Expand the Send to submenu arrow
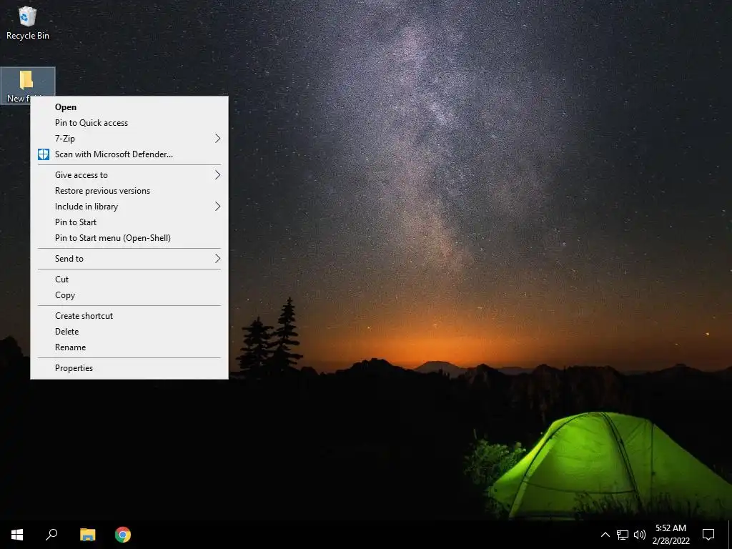This screenshot has width=732, height=549. (217, 259)
